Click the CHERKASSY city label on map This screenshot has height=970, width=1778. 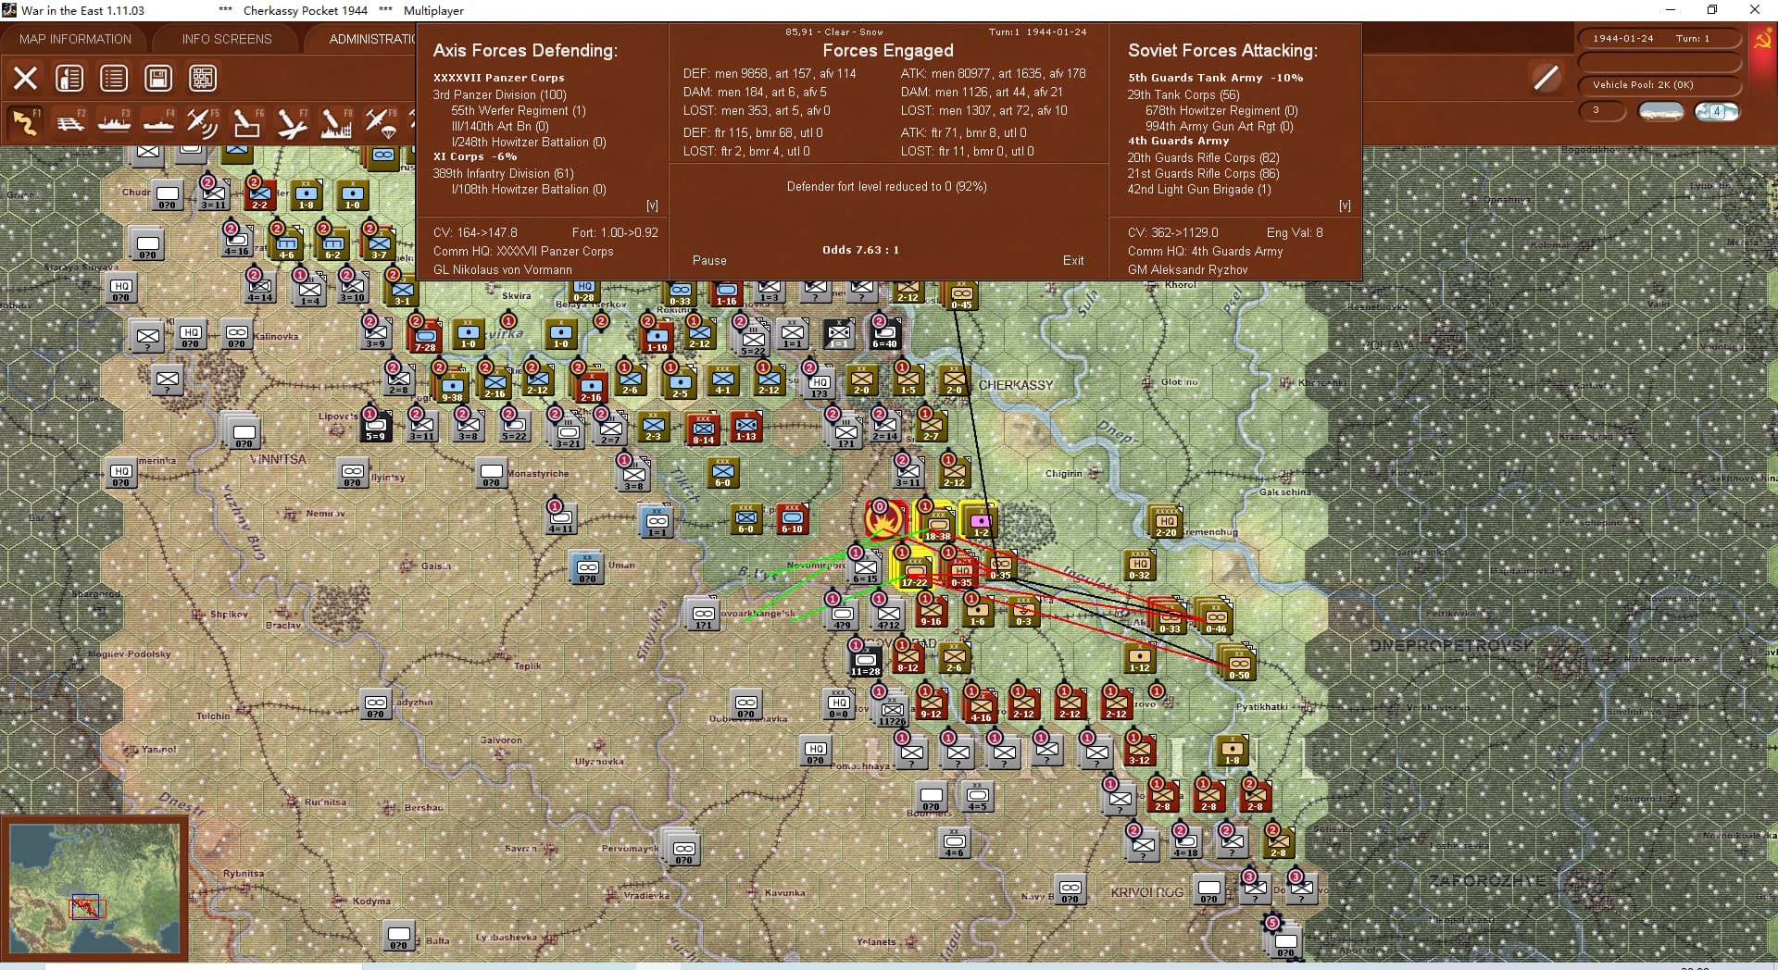(1016, 385)
